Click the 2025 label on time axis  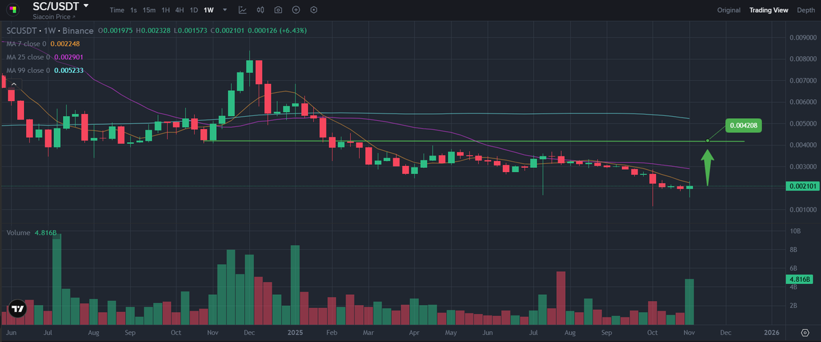(295, 332)
